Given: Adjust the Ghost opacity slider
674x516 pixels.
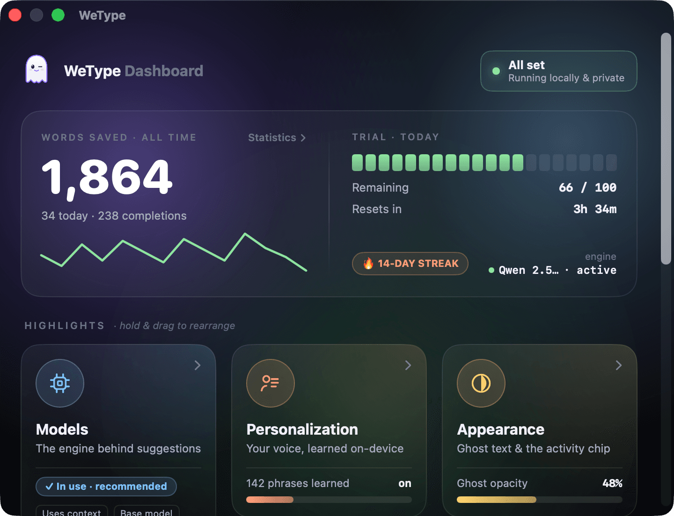Looking at the screenshot, I should tap(540, 500).
